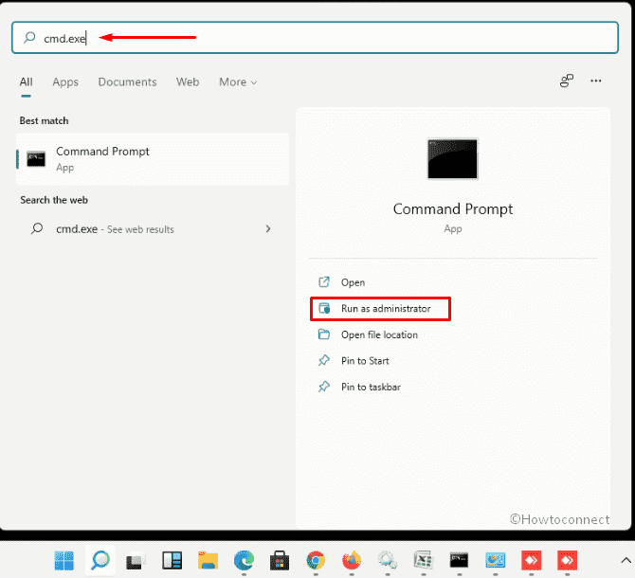Click the Search the web heading
Screen dimensions: 635x578
click(x=54, y=200)
